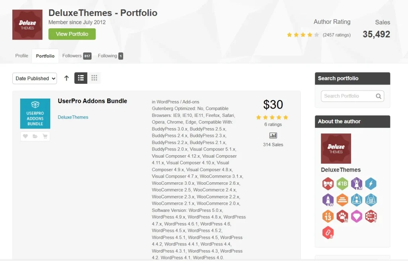Open the Profile tab
Image resolution: width=408 pixels, height=261 pixels.
22,56
